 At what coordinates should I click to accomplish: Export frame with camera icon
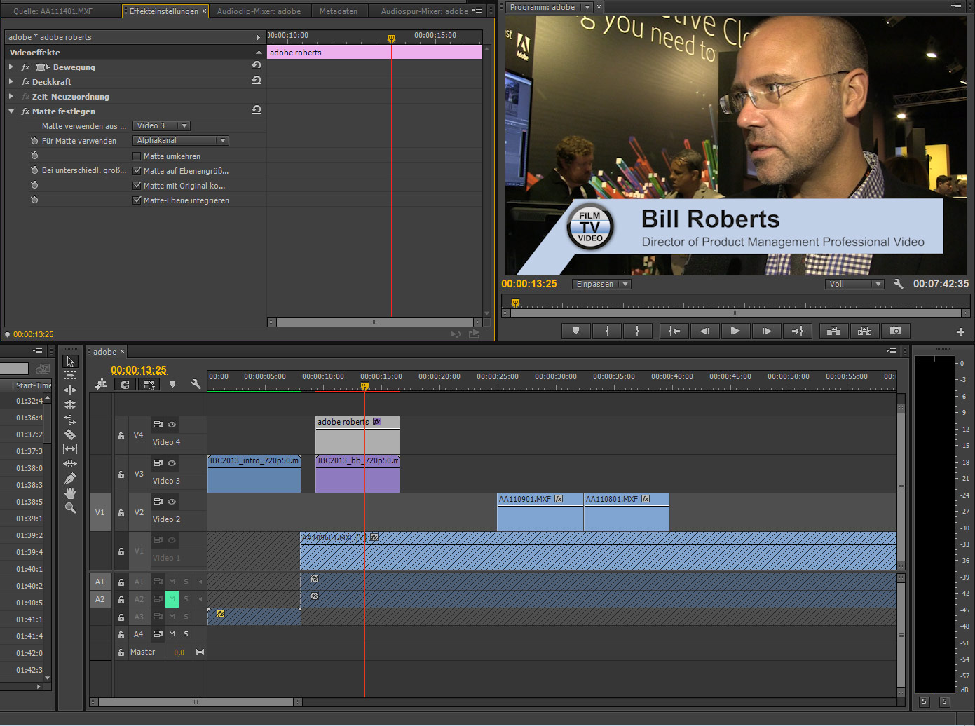(896, 331)
